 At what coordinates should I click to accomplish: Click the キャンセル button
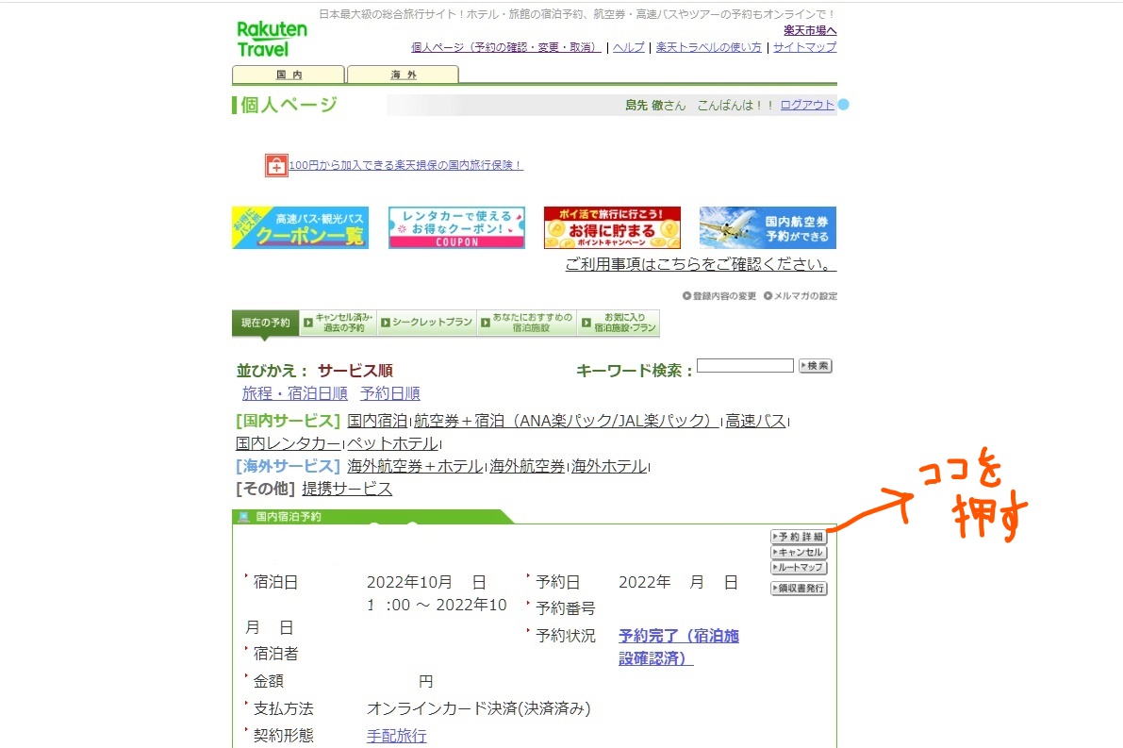[x=799, y=552]
